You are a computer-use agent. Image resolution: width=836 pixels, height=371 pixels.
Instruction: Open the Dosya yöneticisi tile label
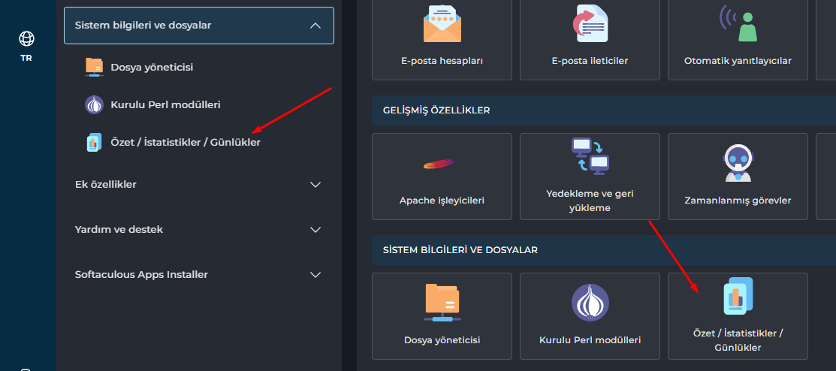(442, 340)
